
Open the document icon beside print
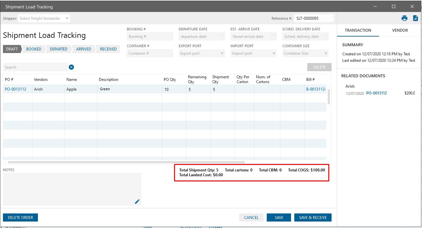[x=415, y=18]
